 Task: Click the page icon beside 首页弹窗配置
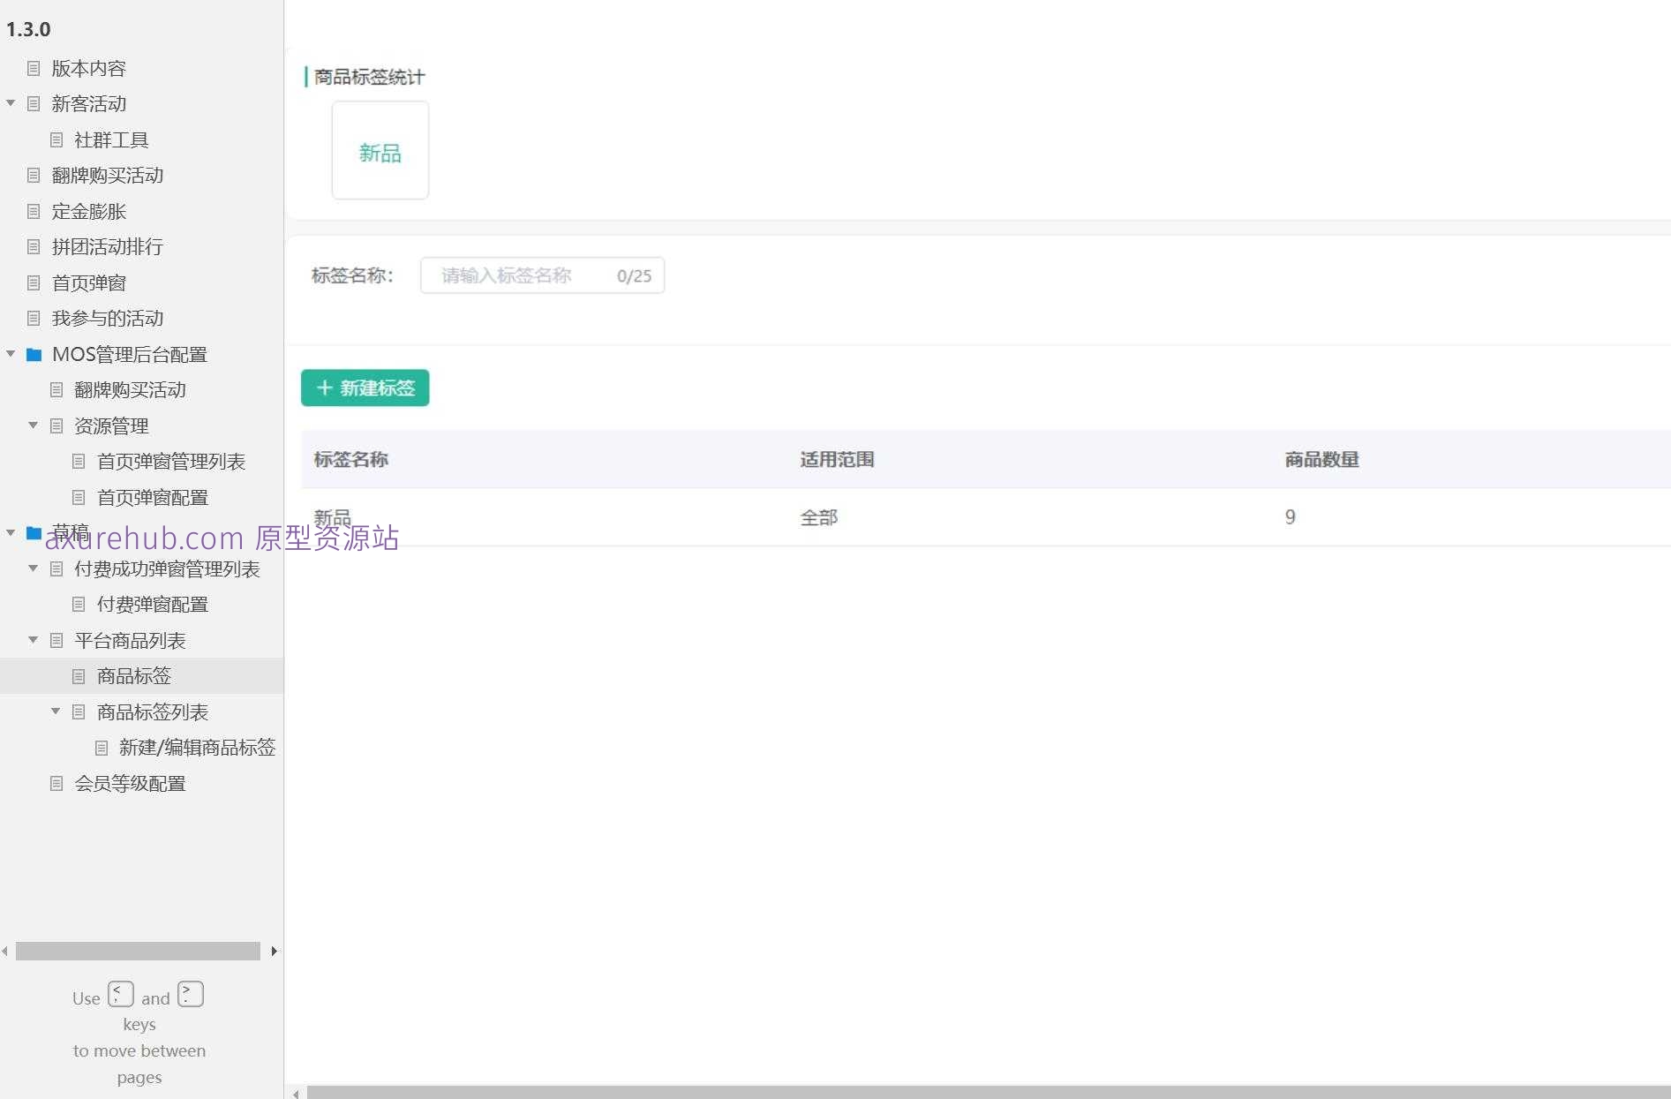[x=79, y=497]
